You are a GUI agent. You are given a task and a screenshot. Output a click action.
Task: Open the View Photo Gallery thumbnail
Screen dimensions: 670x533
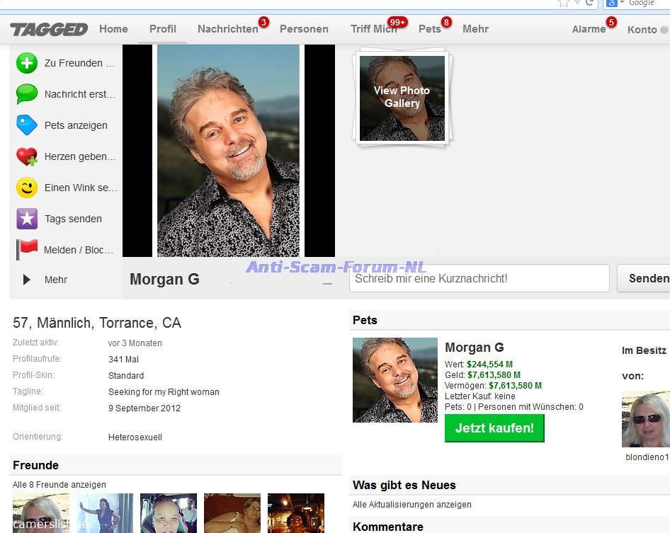(402, 97)
